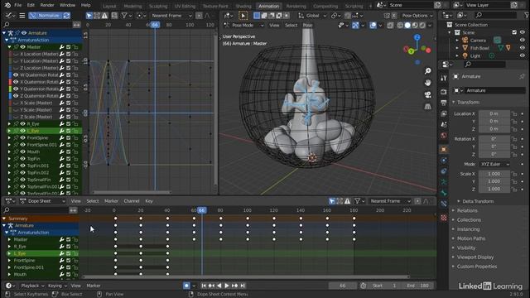Click the viewport pan hand icon
This screenshot has height=298, width=530.
coord(428,83)
